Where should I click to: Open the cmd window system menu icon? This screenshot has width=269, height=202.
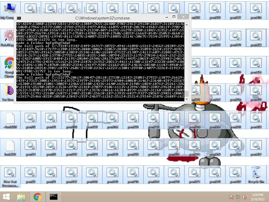tap(19, 18)
